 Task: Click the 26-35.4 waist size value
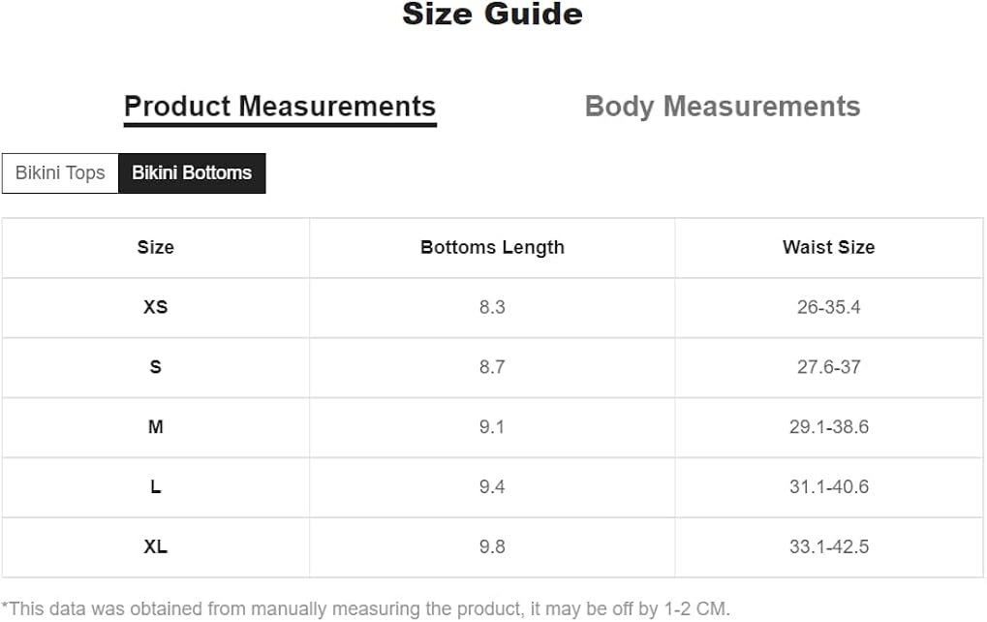click(828, 307)
